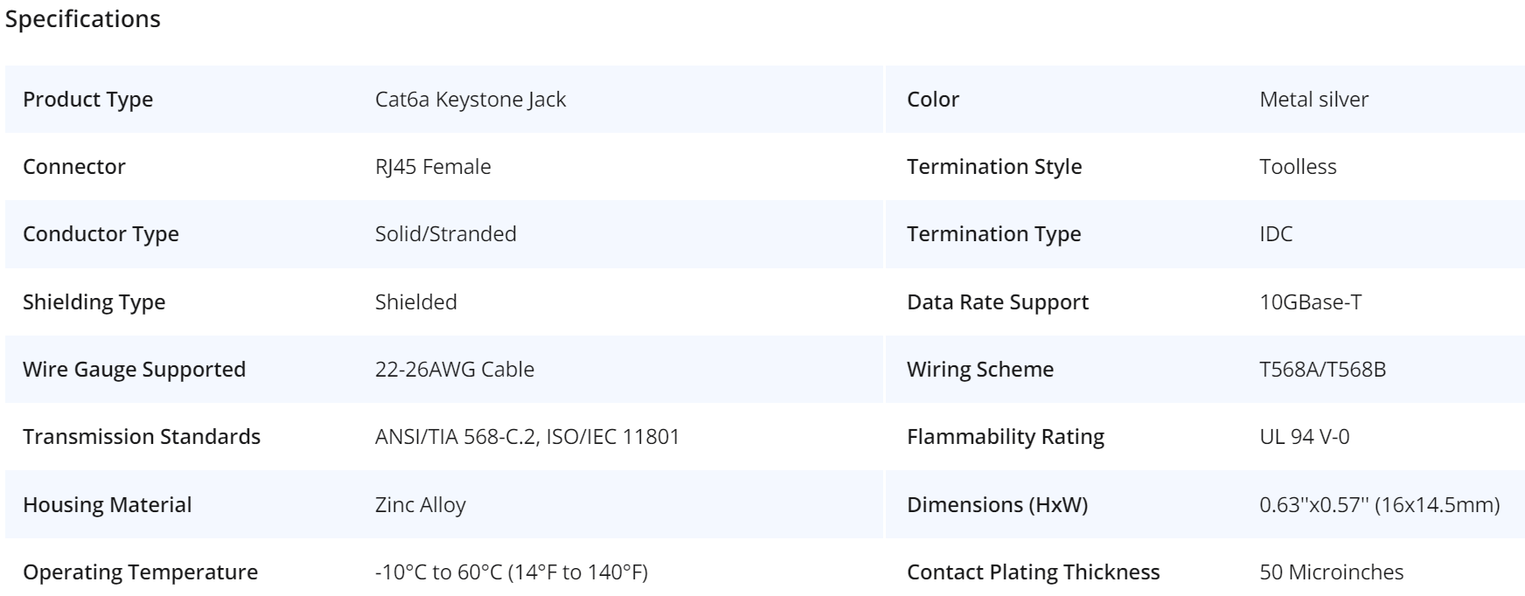Click the Solid/Stranded conductor value

[446, 234]
